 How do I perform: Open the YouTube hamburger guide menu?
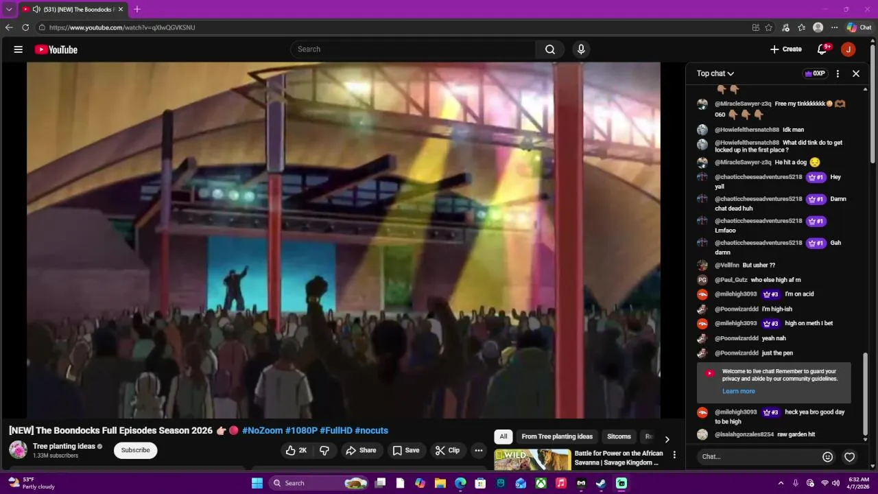(19, 49)
